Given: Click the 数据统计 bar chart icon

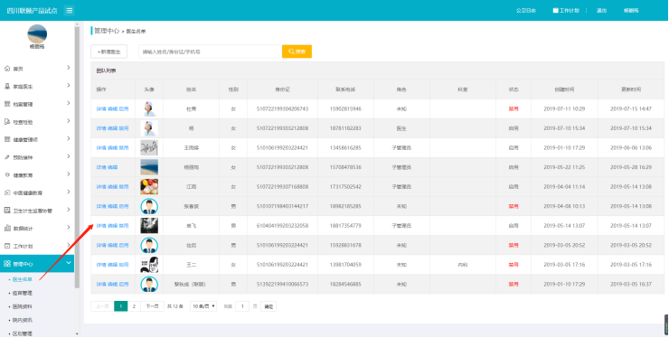Looking at the screenshot, I should click(7, 229).
